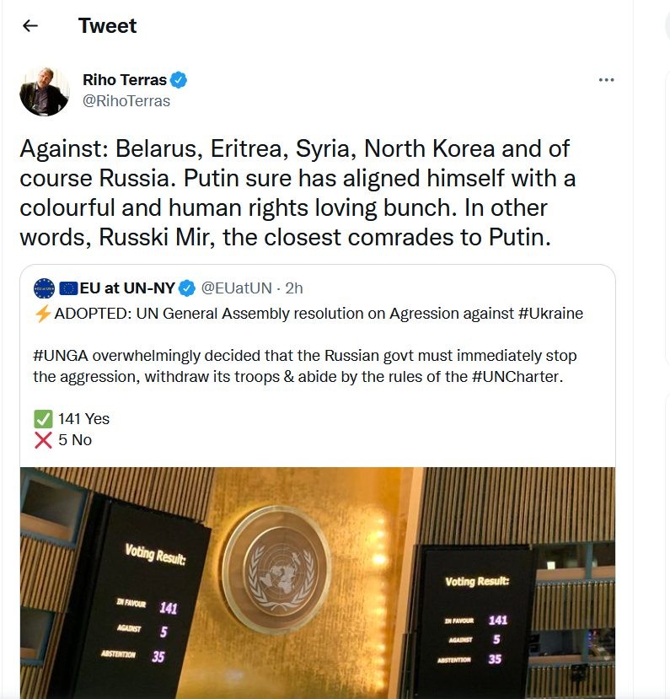
Task: Click Riho Terras profile picture
Action: (x=44, y=91)
